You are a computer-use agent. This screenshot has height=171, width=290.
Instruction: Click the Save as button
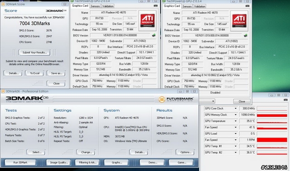(x=56, y=73)
